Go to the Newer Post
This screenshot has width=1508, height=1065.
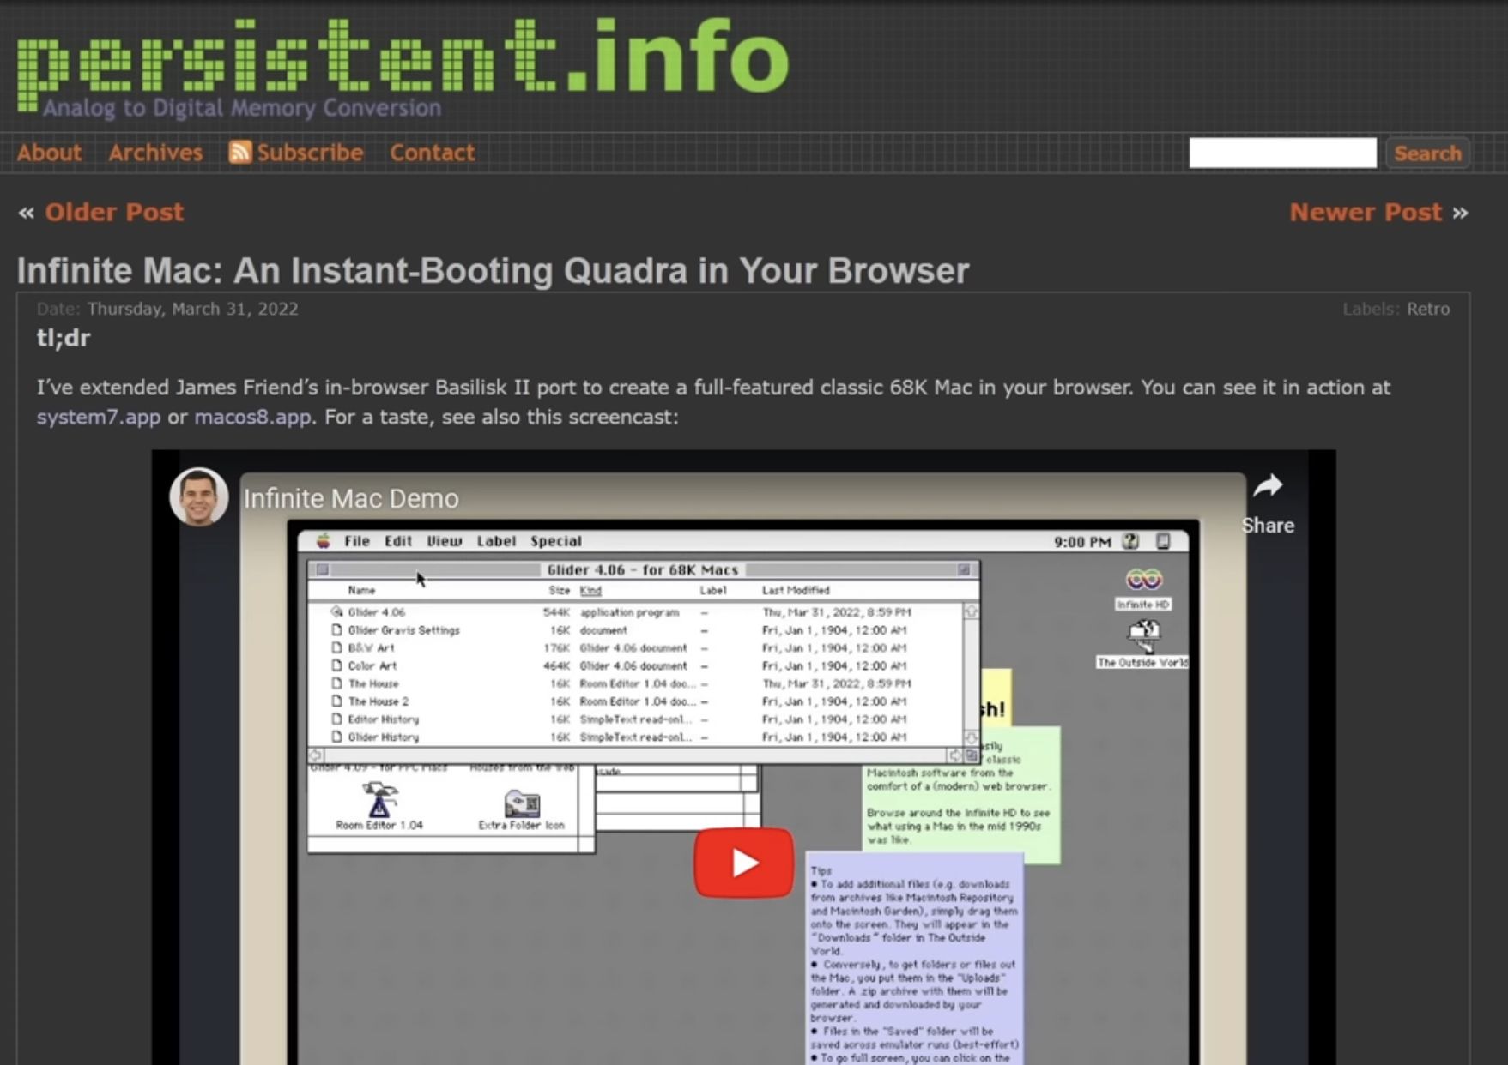(x=1366, y=212)
